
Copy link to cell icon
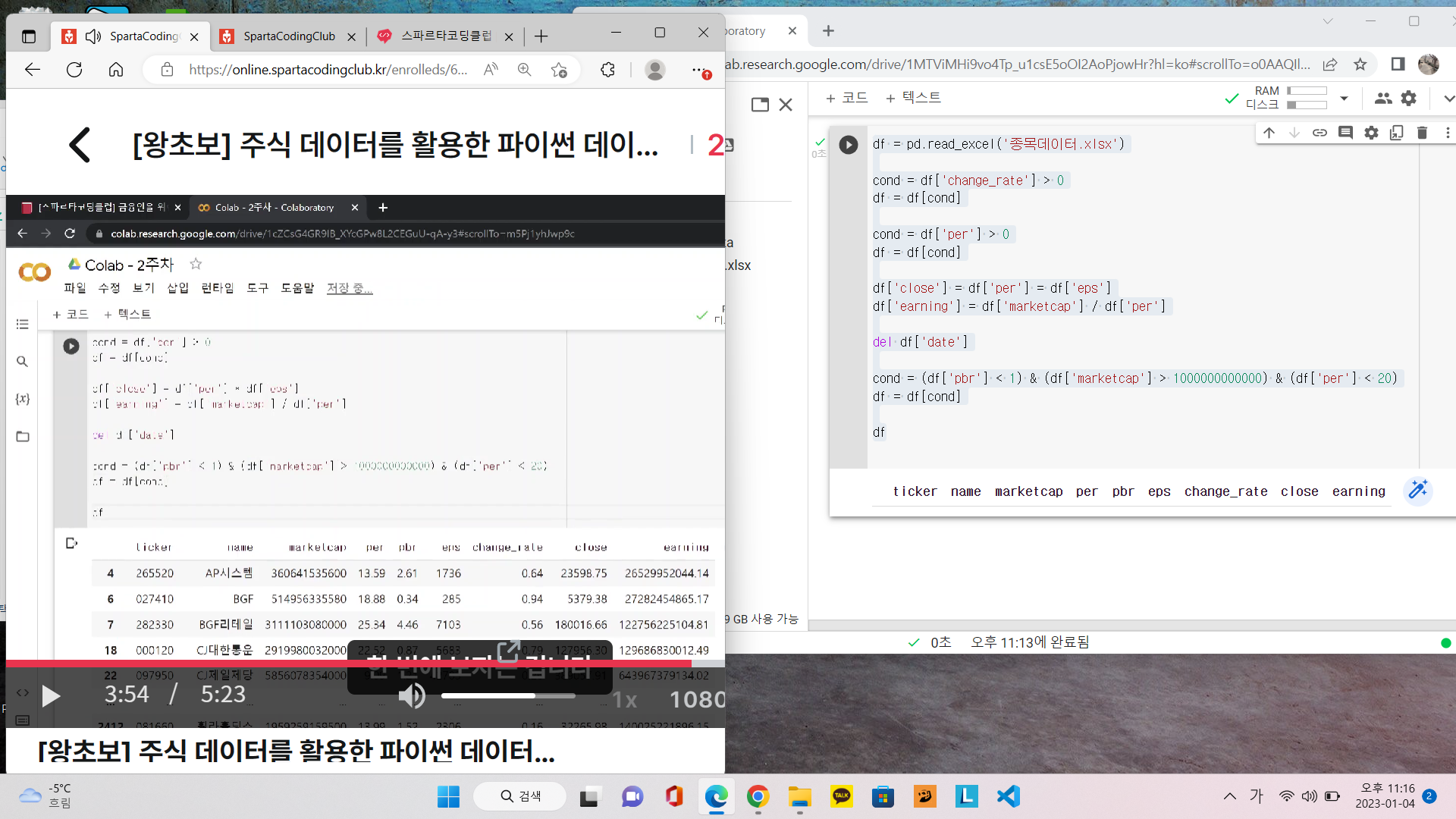coord(1319,133)
